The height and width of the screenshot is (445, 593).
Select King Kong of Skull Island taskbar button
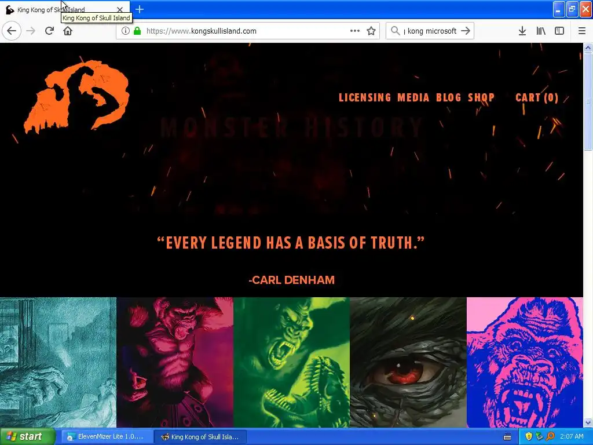201,437
